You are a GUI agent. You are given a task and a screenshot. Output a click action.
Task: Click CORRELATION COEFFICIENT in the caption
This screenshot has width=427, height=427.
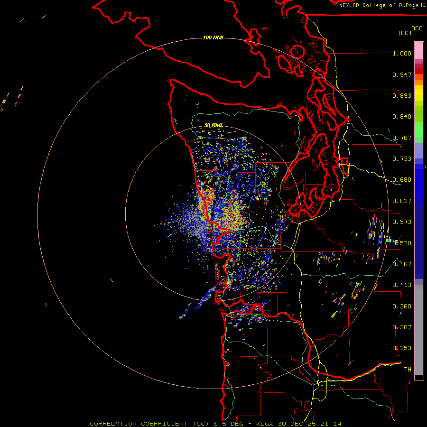[139, 424]
